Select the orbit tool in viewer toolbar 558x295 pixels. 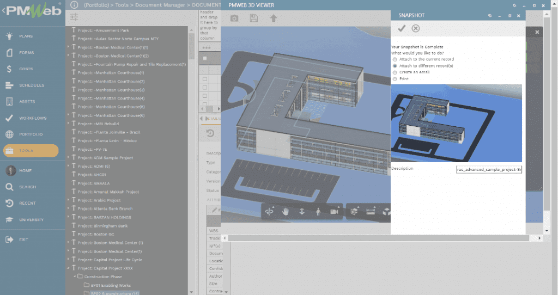(269, 212)
